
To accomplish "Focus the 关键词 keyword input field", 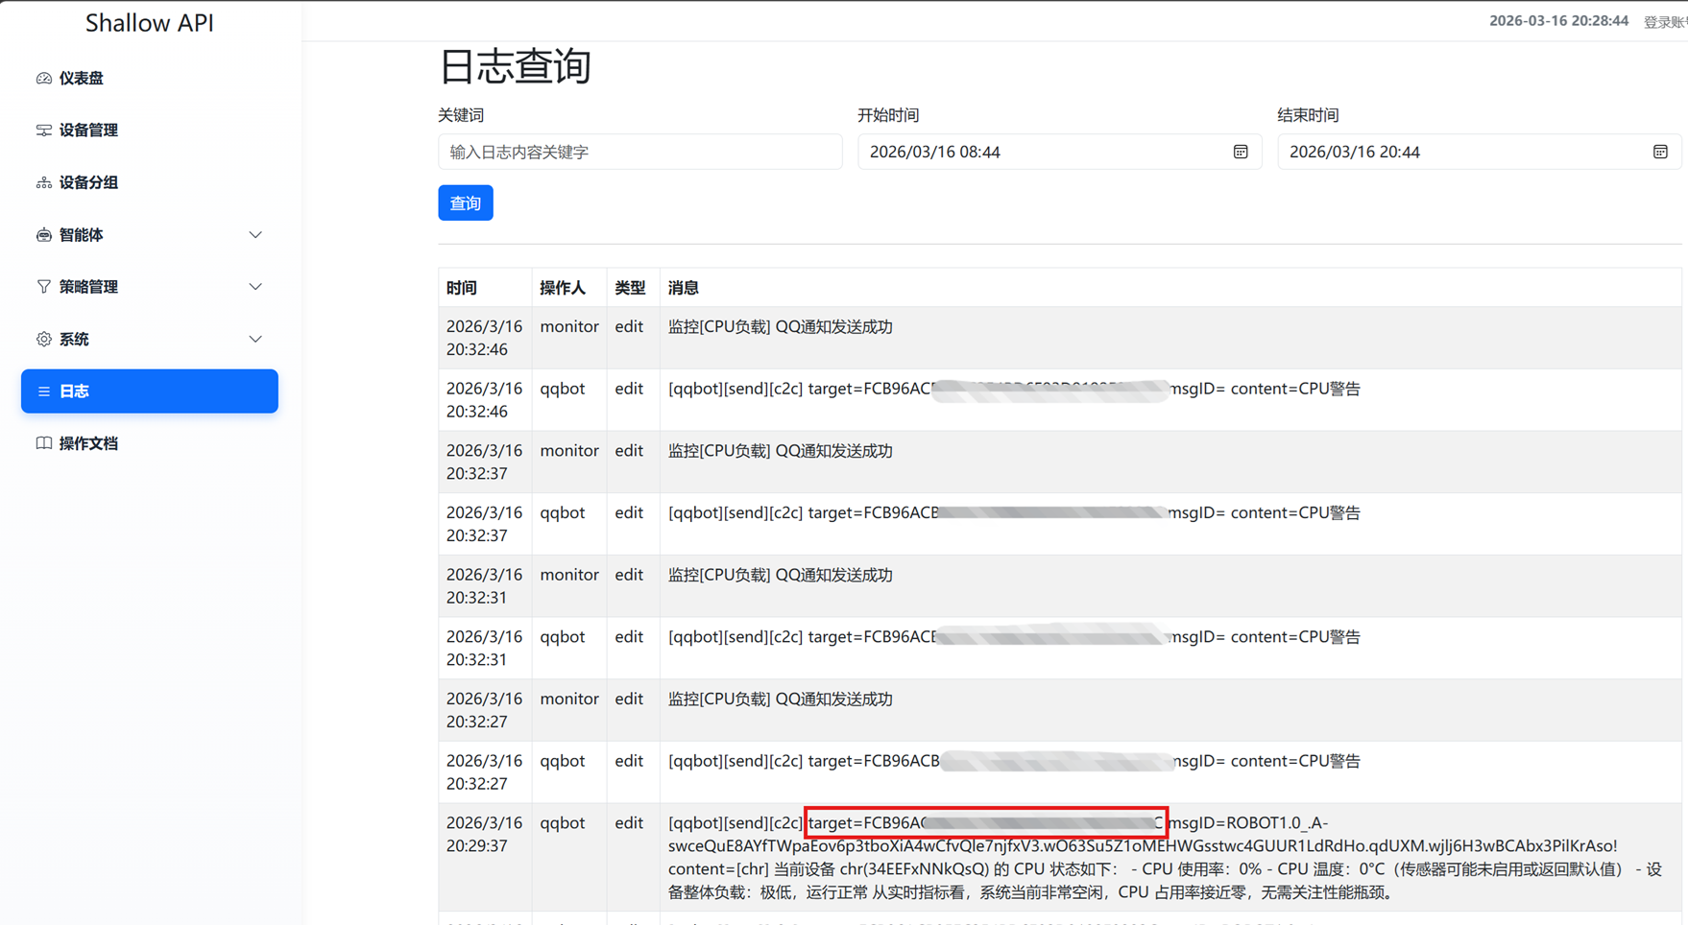I will pyautogui.click(x=639, y=153).
